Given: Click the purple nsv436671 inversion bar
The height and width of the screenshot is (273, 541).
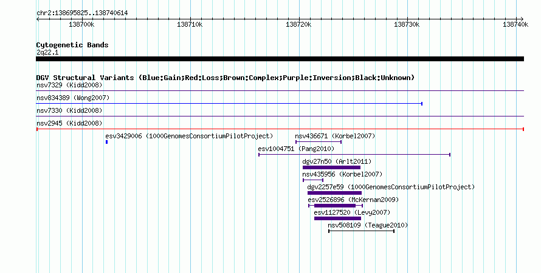Looking at the screenshot, I should click(x=319, y=142).
